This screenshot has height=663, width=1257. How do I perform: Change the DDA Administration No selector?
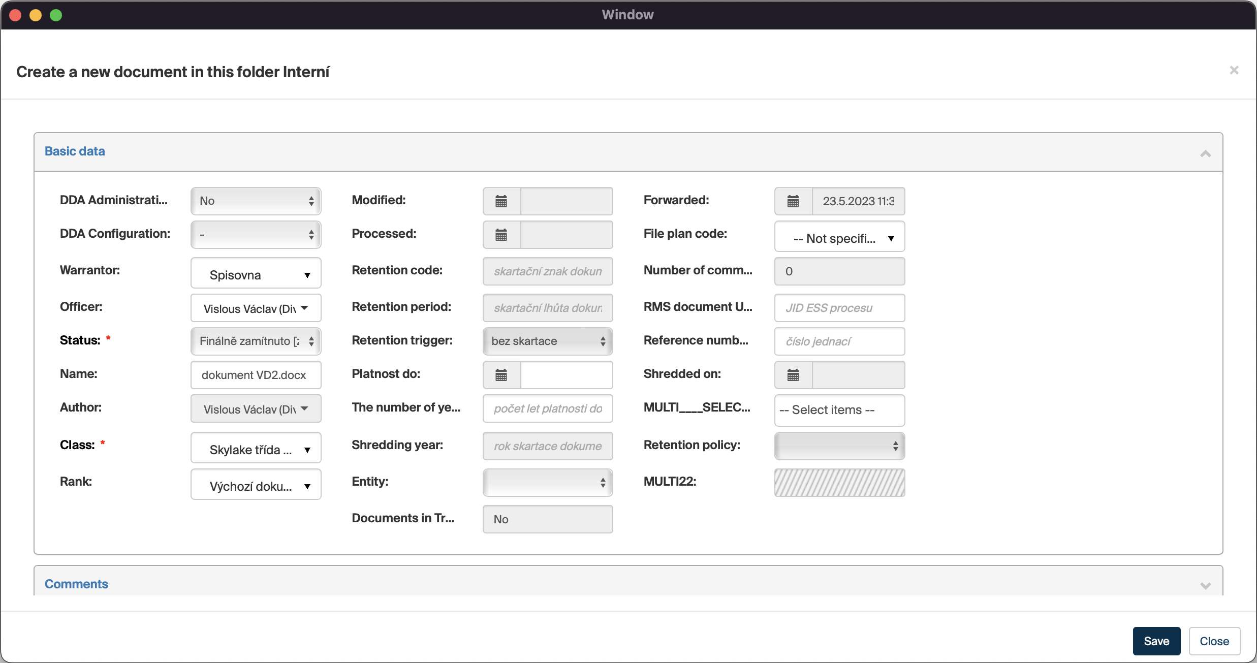[x=256, y=201]
